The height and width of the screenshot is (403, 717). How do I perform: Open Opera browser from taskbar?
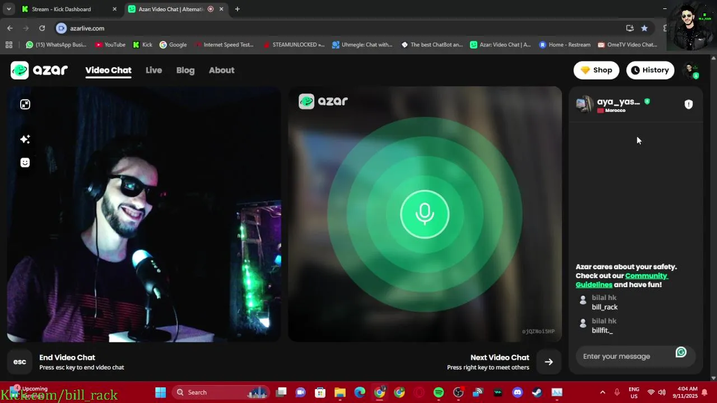coord(419,392)
